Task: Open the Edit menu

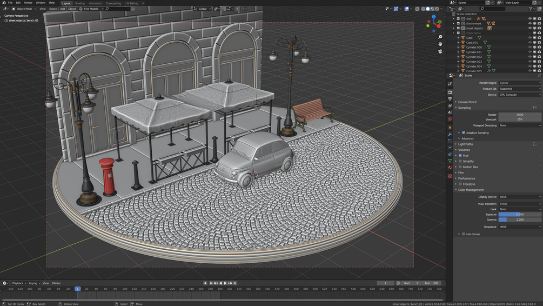Action: (x=18, y=3)
